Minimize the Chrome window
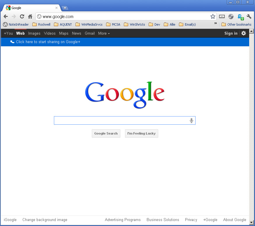Screen dimensions: 255x226 [231, 2]
